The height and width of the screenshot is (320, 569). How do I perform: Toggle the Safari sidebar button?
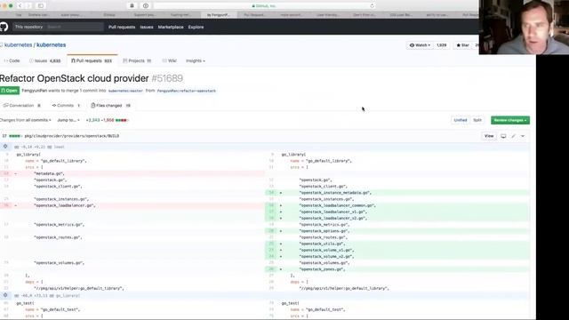[x=41, y=6]
